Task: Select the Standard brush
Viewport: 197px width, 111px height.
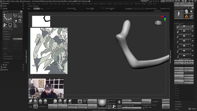Action: 60,101
